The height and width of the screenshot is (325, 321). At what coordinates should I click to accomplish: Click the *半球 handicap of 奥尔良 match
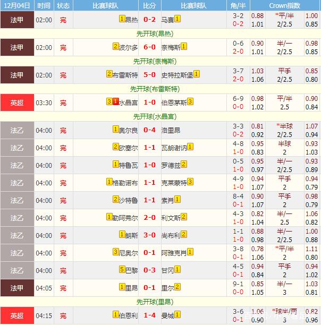(x=284, y=126)
